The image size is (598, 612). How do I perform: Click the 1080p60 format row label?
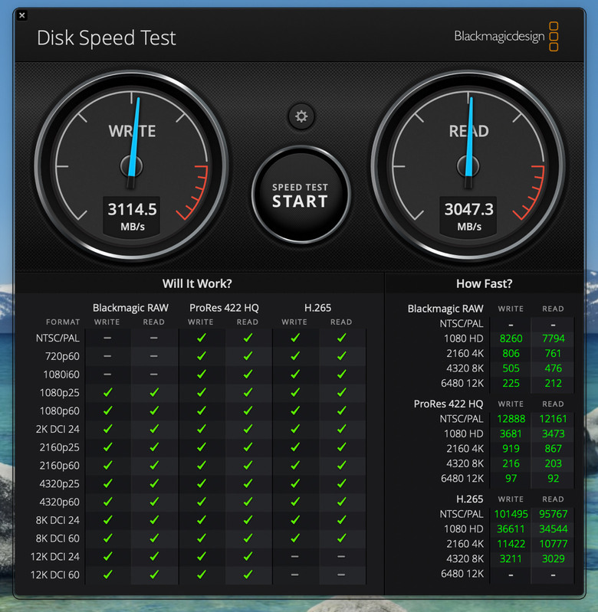(59, 411)
